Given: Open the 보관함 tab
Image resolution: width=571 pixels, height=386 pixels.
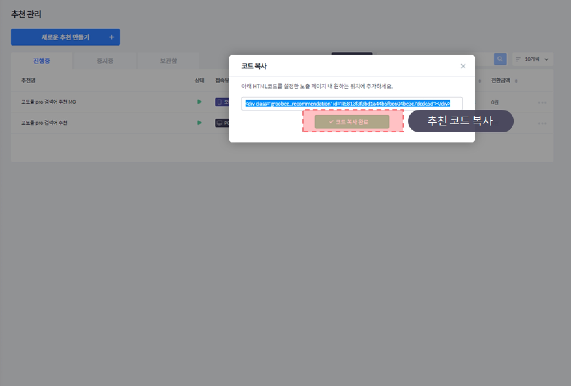Looking at the screenshot, I should 168,61.
